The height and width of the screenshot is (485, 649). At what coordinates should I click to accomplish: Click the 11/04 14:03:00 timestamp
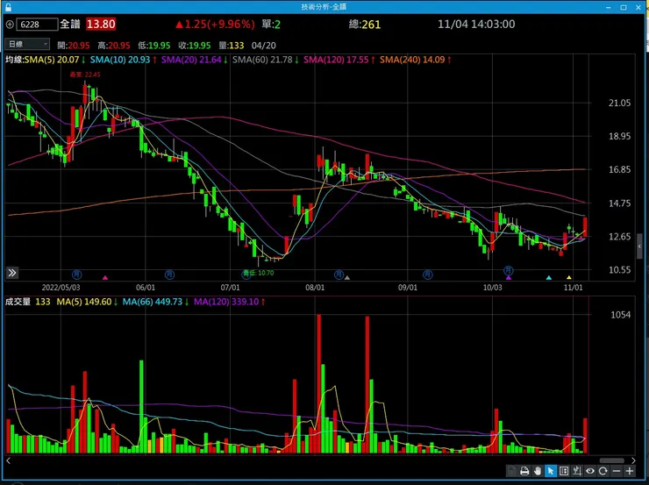click(476, 24)
